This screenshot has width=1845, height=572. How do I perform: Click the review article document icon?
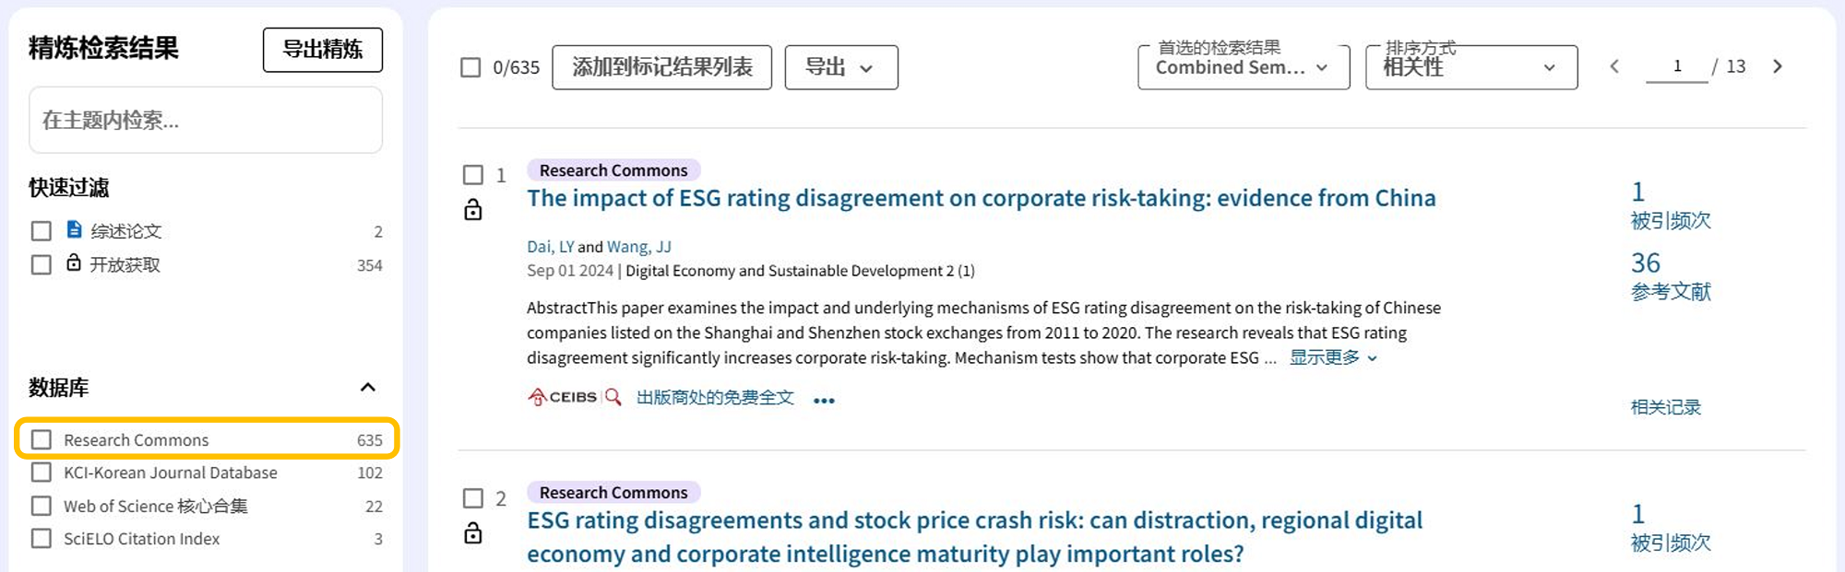click(75, 229)
